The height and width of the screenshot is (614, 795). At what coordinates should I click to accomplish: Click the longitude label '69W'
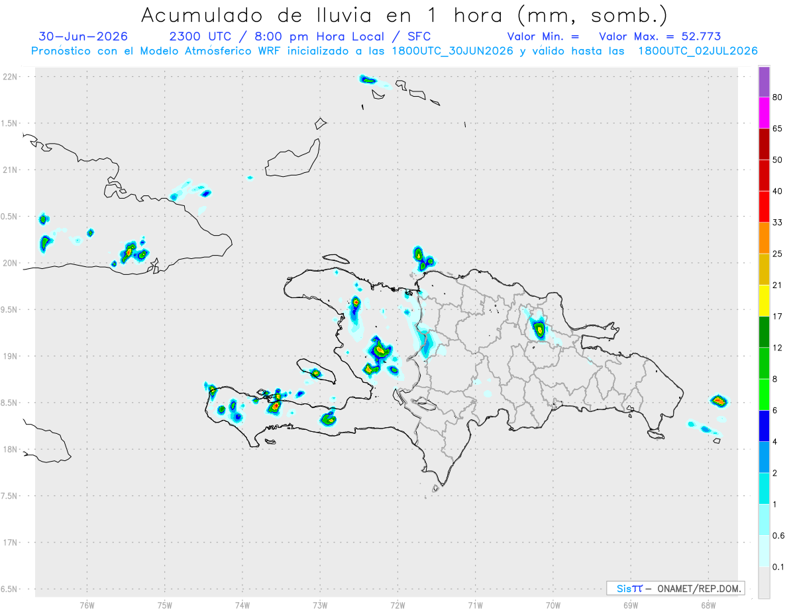(631, 605)
